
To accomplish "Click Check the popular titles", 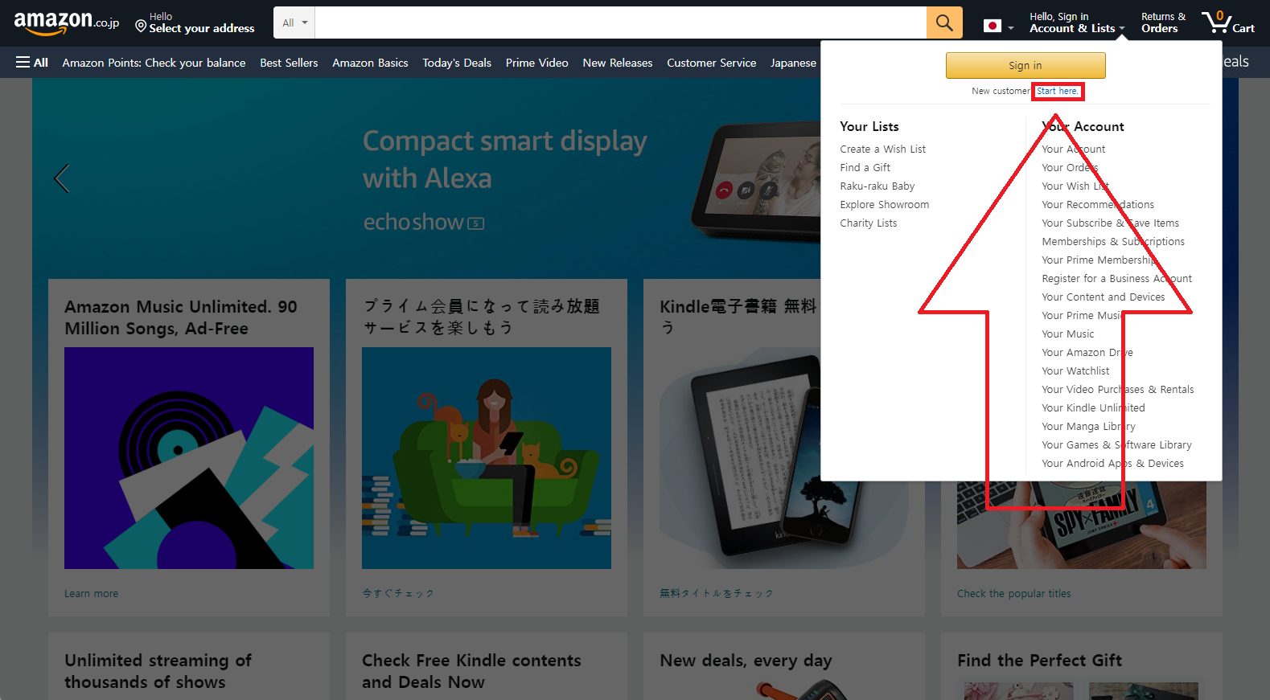I will (1013, 593).
